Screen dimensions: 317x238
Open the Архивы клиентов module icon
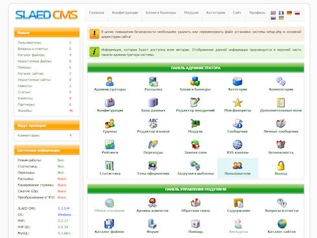click(x=153, y=202)
